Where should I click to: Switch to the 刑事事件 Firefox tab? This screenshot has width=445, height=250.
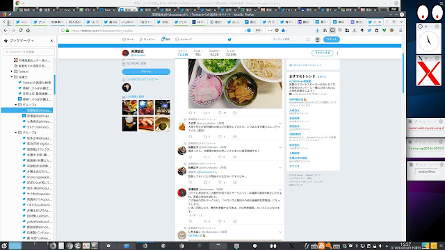(57, 22)
